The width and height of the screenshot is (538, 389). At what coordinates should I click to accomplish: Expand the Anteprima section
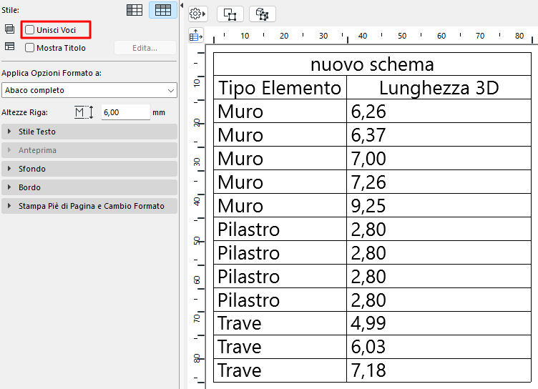pos(89,150)
